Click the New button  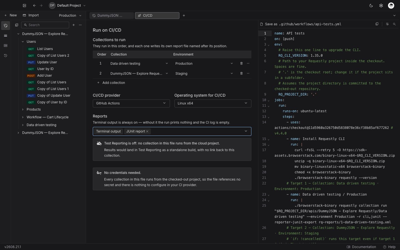pos(11,16)
